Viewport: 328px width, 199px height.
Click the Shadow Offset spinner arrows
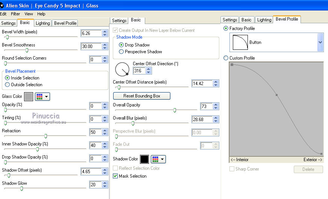[105, 172]
